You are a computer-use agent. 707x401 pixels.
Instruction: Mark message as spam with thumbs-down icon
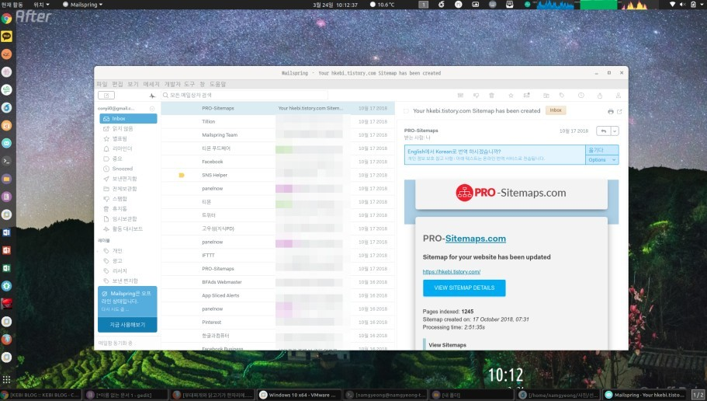(x=476, y=96)
